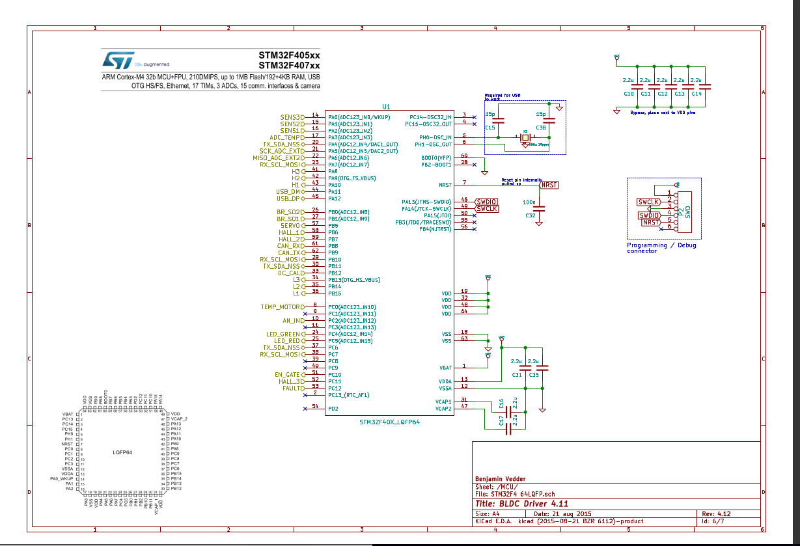Click the Reset pin internally pulled up note
This screenshot has height=546, width=800.
point(523,182)
